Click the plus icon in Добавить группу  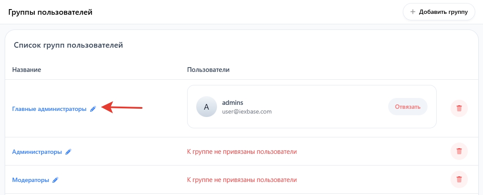[413, 12]
